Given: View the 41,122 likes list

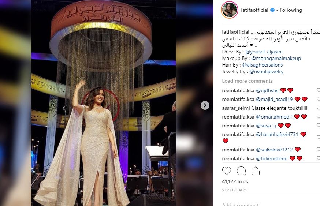Looking at the screenshot, I should coord(235,181).
